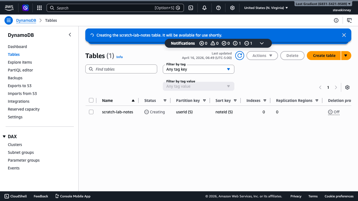Open the Any tag key filter
The image size is (358, 201).
coord(199,69)
